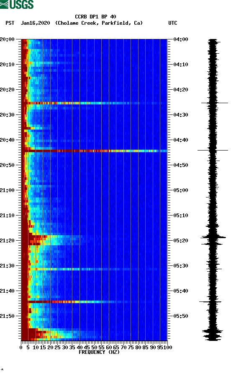Click '(Cholame Creek, Parkfield, Ca)' location text
Screen dimensions: 231x374
(99, 23)
